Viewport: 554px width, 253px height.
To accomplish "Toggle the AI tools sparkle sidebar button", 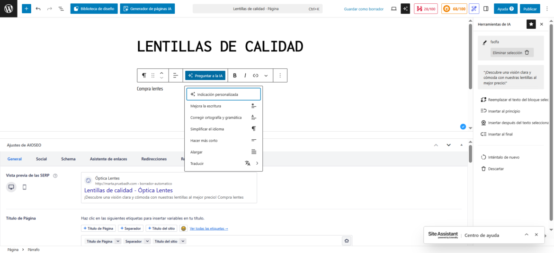I will tap(405, 9).
